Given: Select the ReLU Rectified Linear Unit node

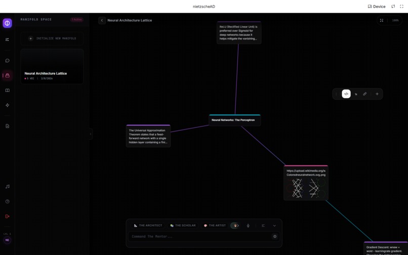Looking at the screenshot, I should 239,33.
